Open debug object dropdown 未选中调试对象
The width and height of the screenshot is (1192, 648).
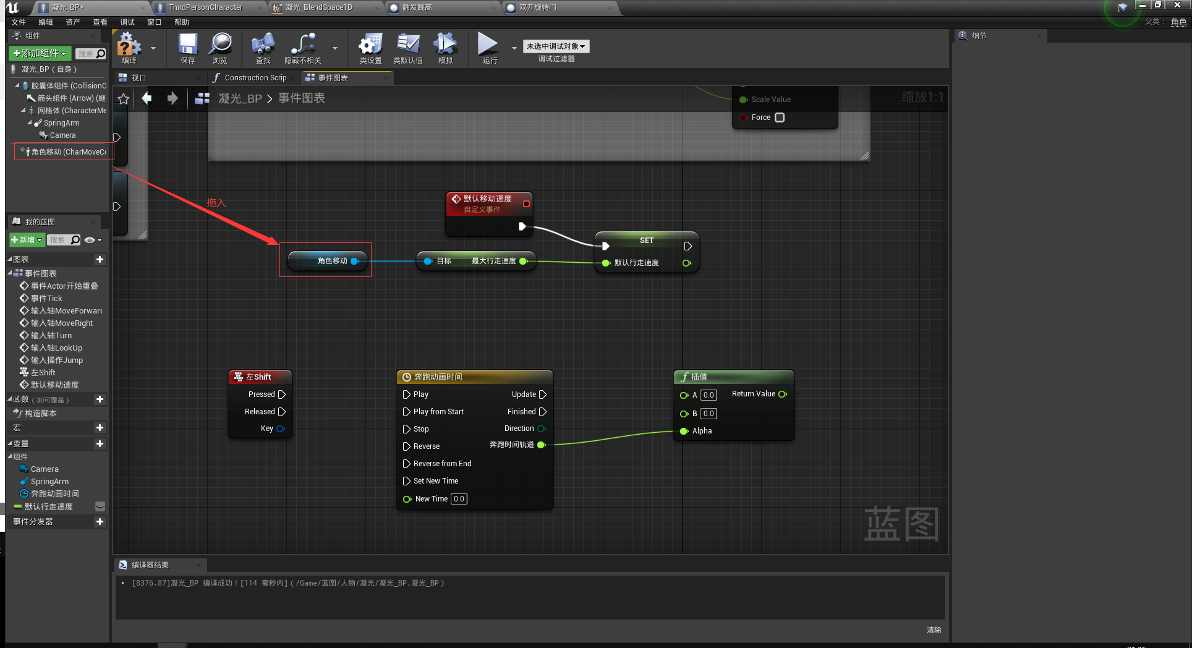coord(556,46)
